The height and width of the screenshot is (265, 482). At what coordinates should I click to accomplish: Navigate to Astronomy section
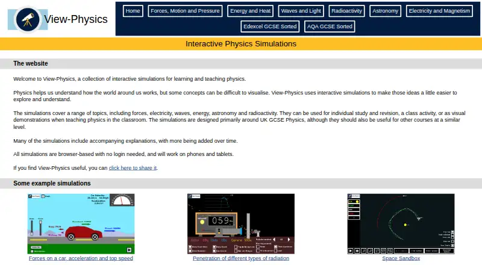tap(385, 11)
